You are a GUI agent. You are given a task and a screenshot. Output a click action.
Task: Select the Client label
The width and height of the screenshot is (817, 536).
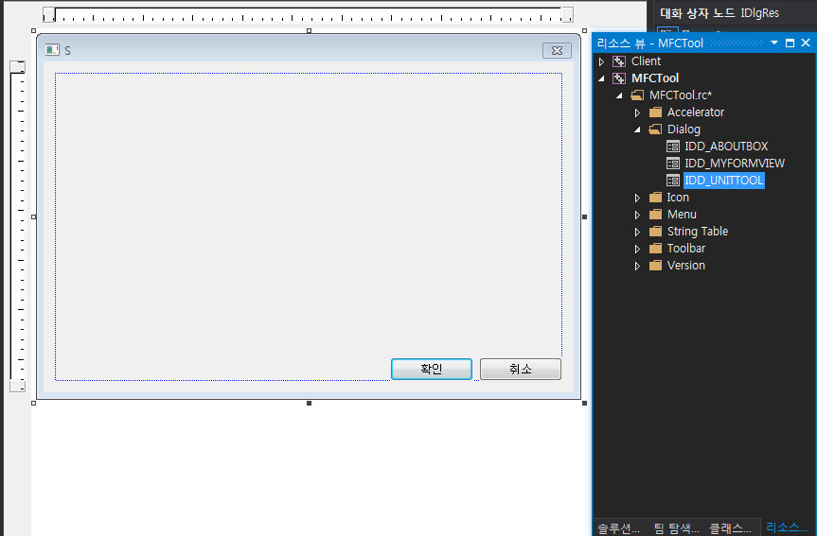click(x=646, y=61)
